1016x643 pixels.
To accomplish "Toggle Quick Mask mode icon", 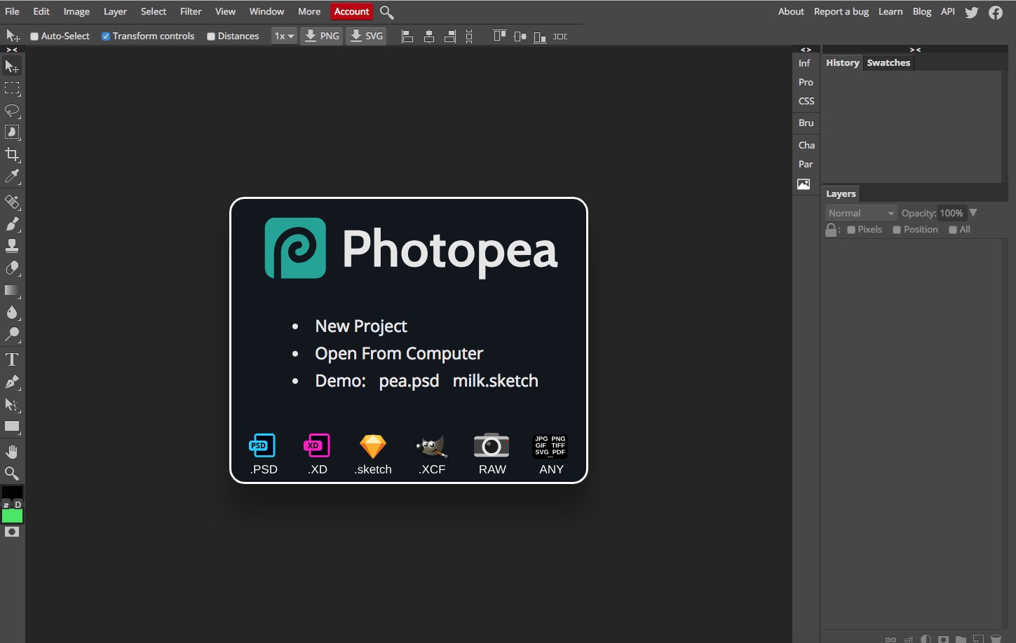I will [x=12, y=532].
